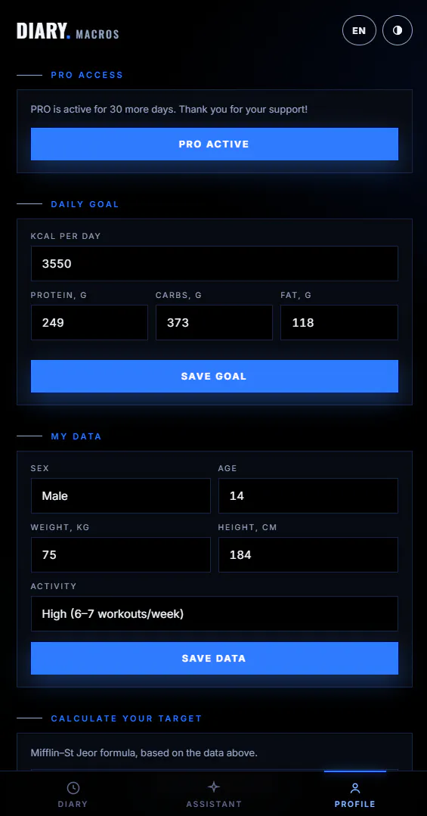
Task: Switch to the DIARY tab label
Action: pos(73,804)
